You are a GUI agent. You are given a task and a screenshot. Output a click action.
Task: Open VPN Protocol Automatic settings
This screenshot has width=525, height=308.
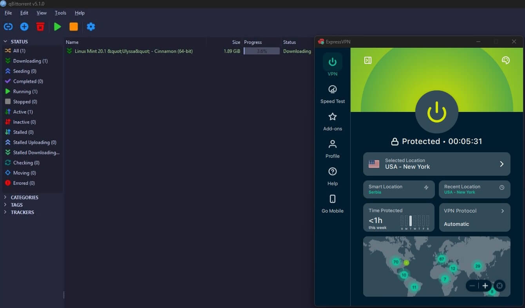[x=474, y=217]
